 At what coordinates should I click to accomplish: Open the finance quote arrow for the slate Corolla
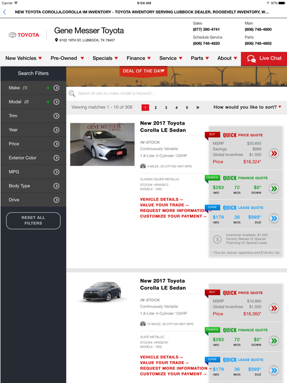point(274,341)
